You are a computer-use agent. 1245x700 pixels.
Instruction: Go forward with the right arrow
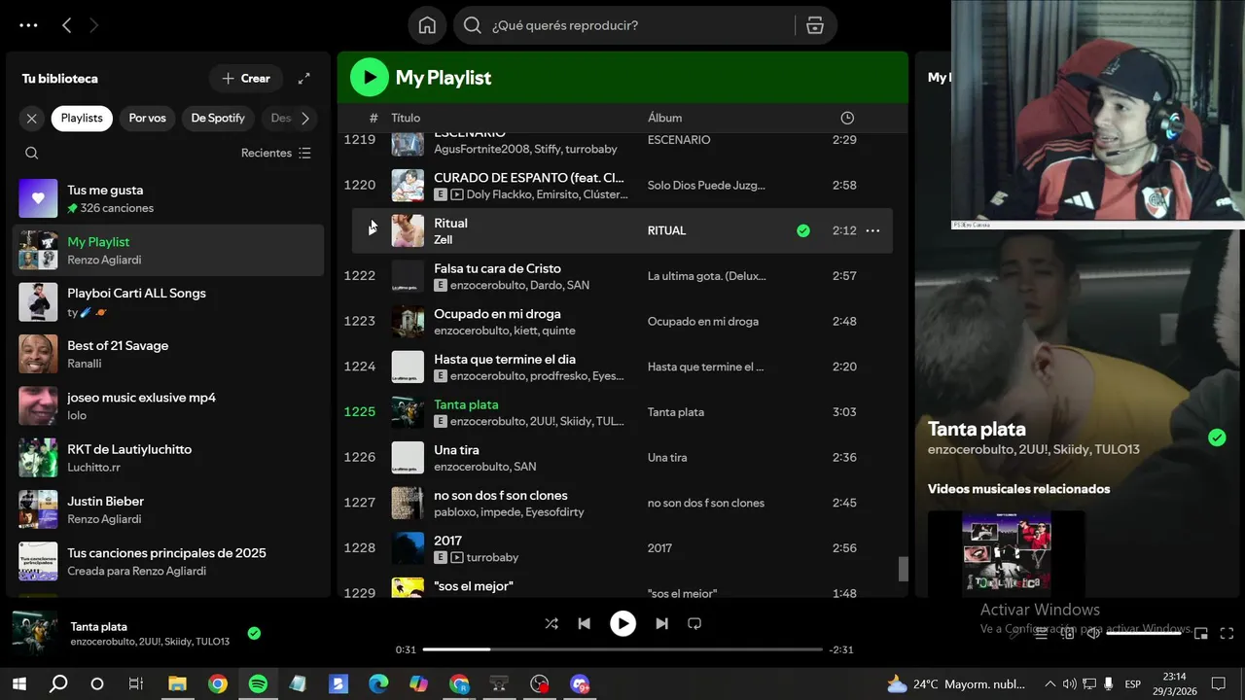pyautogui.click(x=93, y=25)
